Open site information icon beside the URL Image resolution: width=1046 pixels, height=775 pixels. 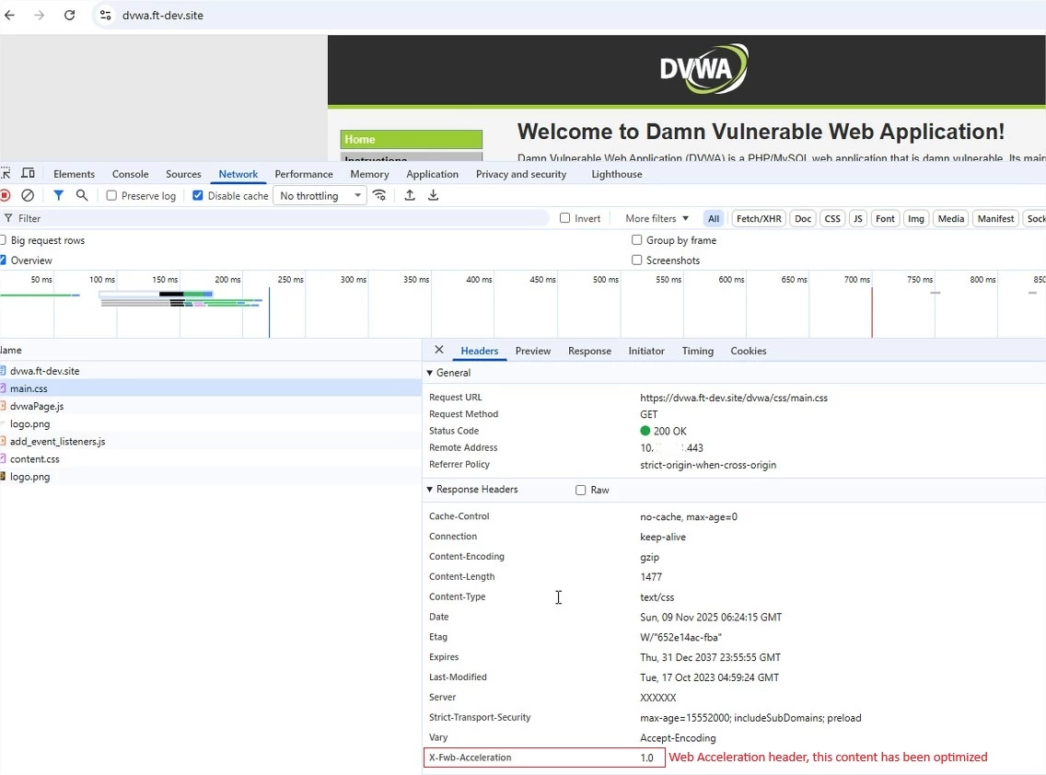pyautogui.click(x=105, y=15)
